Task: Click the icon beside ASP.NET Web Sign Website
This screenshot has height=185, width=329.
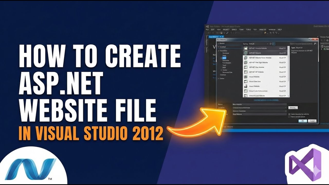Action: [x=246, y=62]
